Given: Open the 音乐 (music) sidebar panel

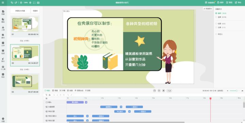Looking at the screenshot, I should [x=3, y=60].
